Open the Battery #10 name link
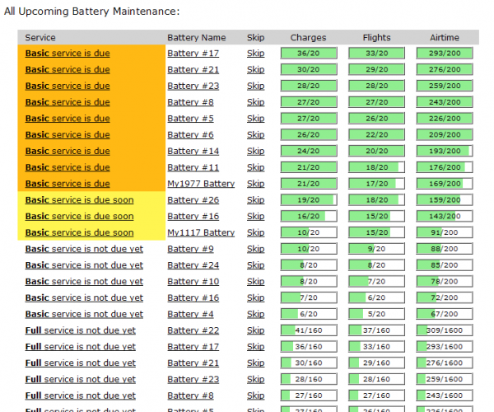This screenshot has width=494, height=412. click(x=193, y=282)
